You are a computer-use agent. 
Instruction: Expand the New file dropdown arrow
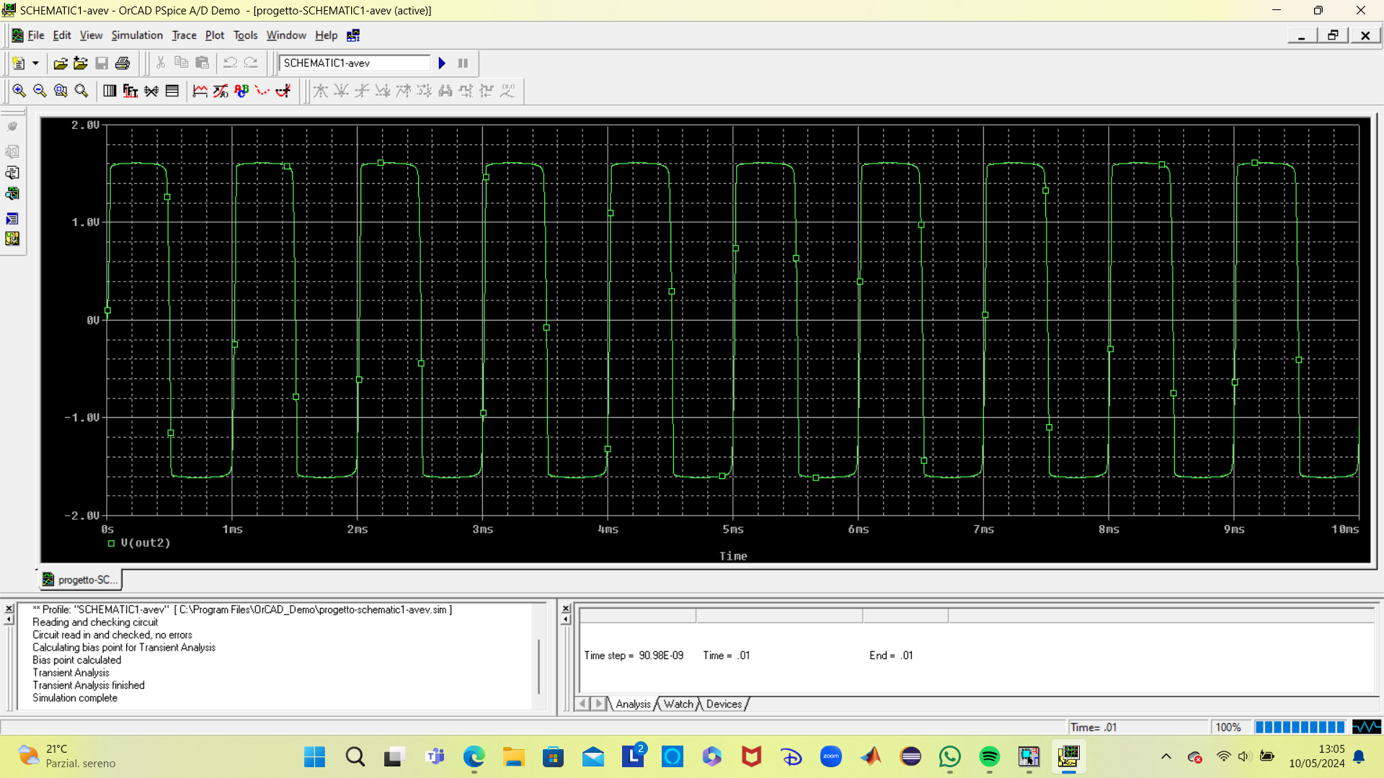[x=35, y=63]
